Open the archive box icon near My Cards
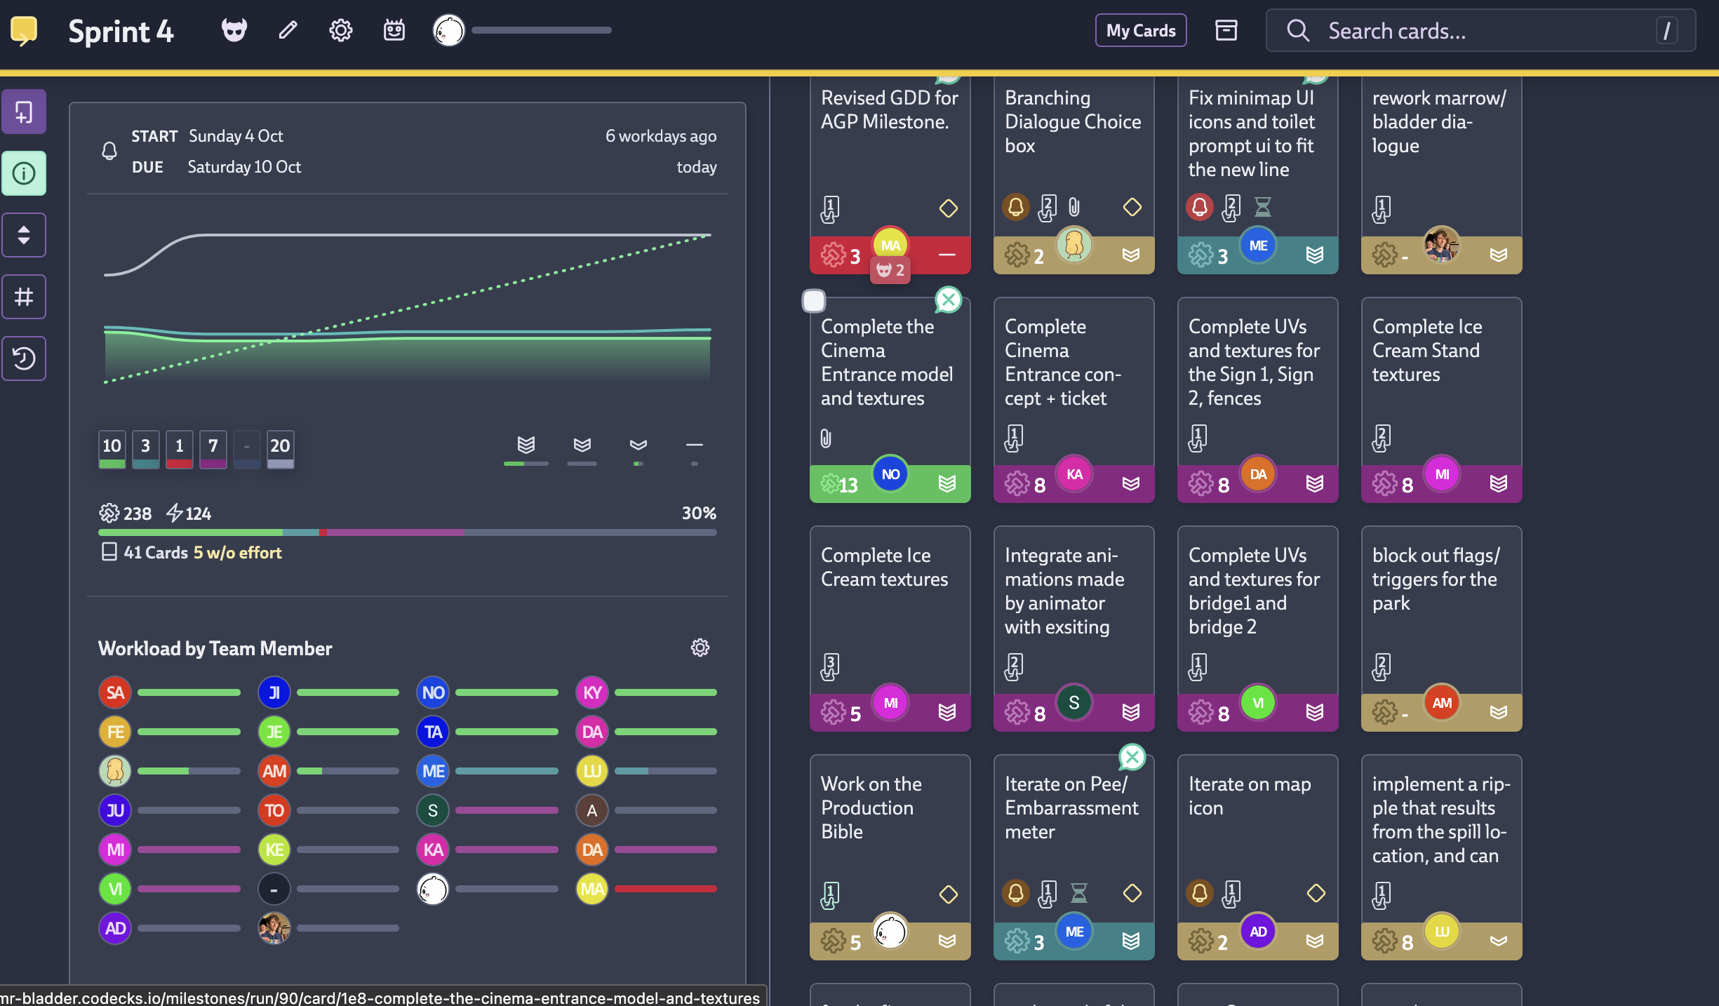 [x=1226, y=30]
